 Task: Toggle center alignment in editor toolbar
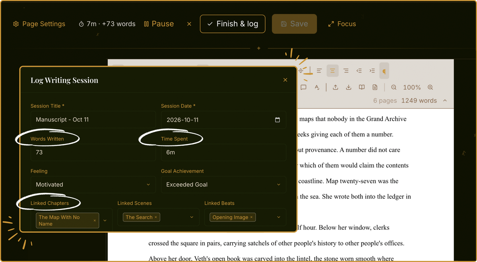point(332,71)
